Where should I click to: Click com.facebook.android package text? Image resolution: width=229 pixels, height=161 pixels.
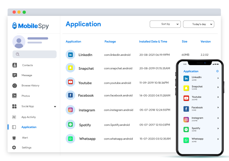pos(118,96)
